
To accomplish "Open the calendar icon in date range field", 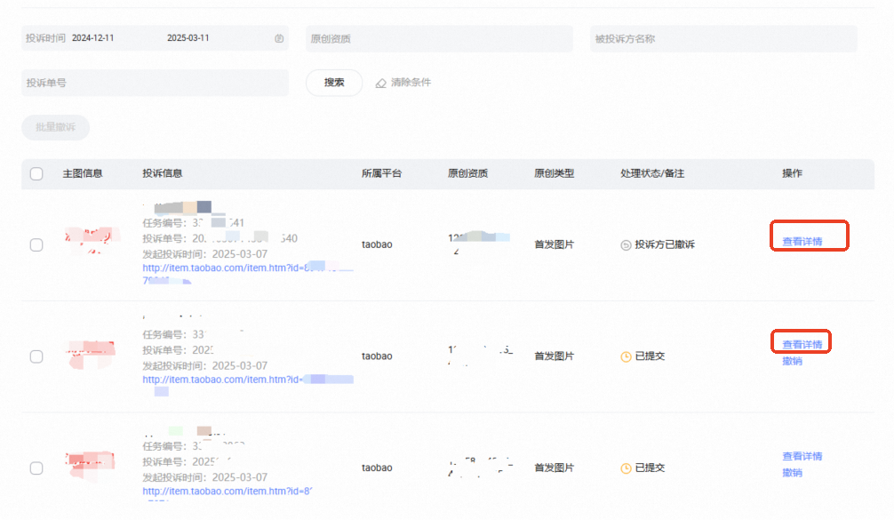I will pos(279,38).
